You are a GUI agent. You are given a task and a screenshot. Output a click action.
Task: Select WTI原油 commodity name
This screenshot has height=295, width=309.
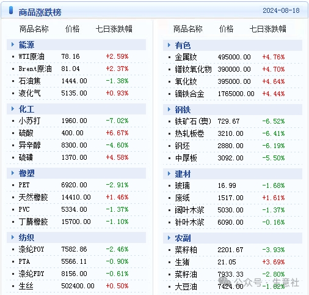pos(31,56)
